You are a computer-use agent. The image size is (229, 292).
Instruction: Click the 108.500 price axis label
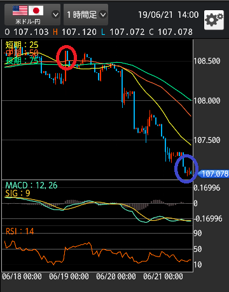pyautogui.click(x=207, y=61)
